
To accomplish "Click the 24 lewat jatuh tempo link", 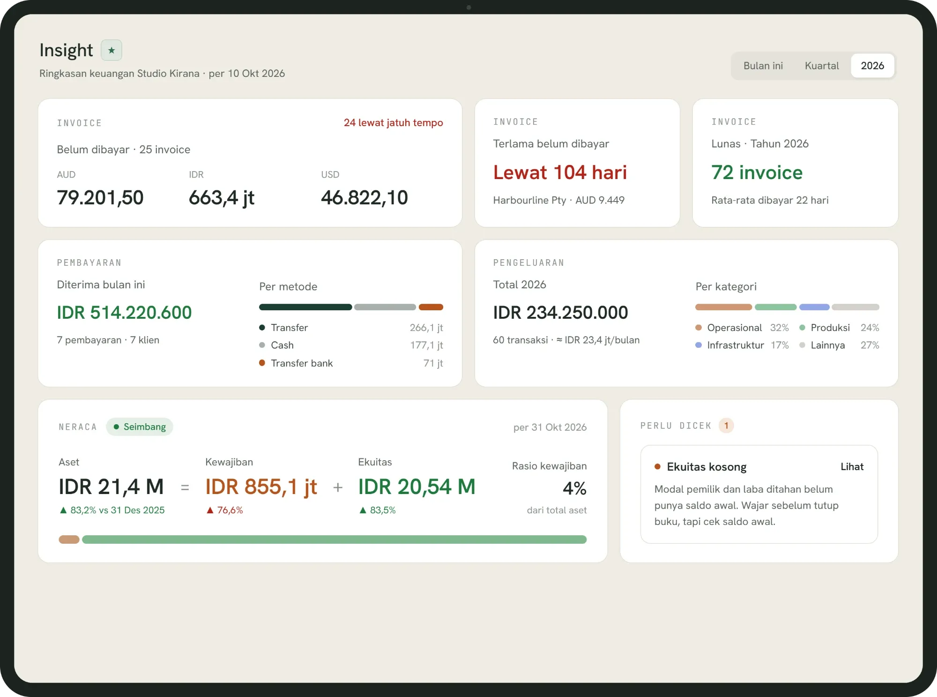I will point(393,123).
